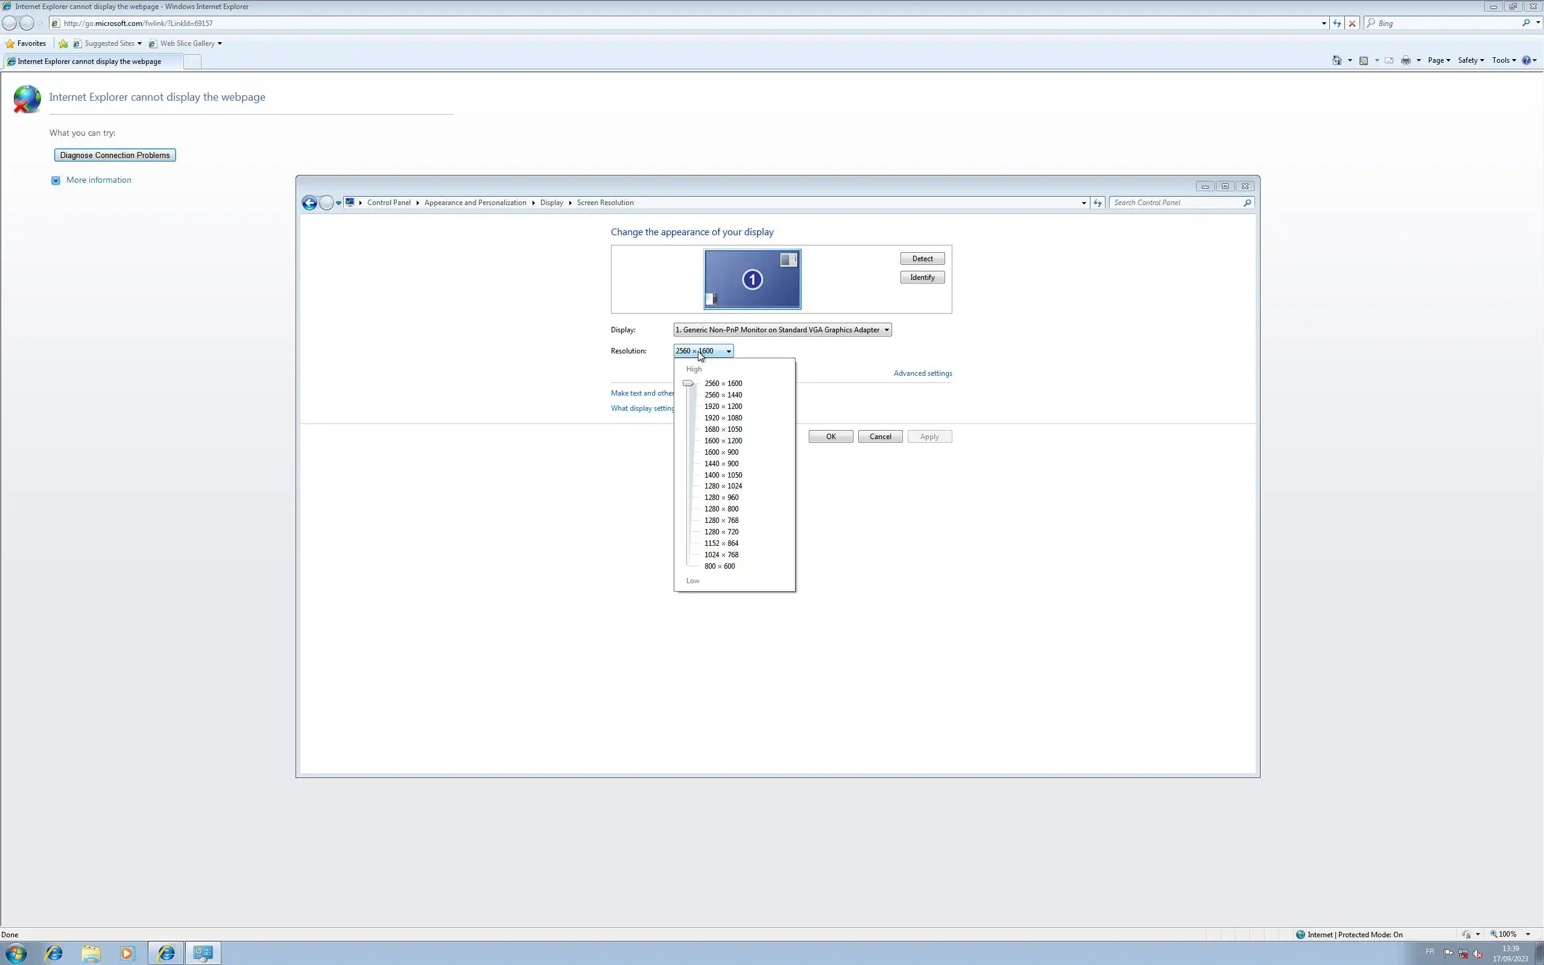Open the Tools menu in IE
The image size is (1544, 965).
coord(1503,60)
